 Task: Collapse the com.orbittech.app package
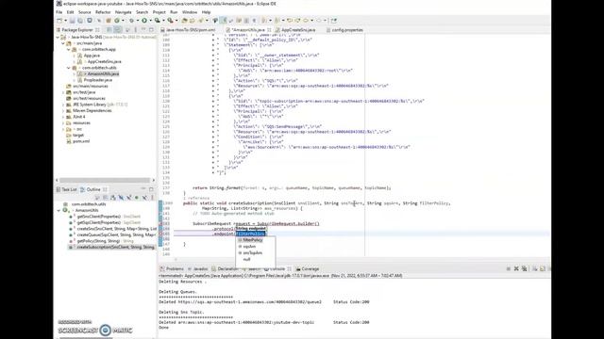69,50
